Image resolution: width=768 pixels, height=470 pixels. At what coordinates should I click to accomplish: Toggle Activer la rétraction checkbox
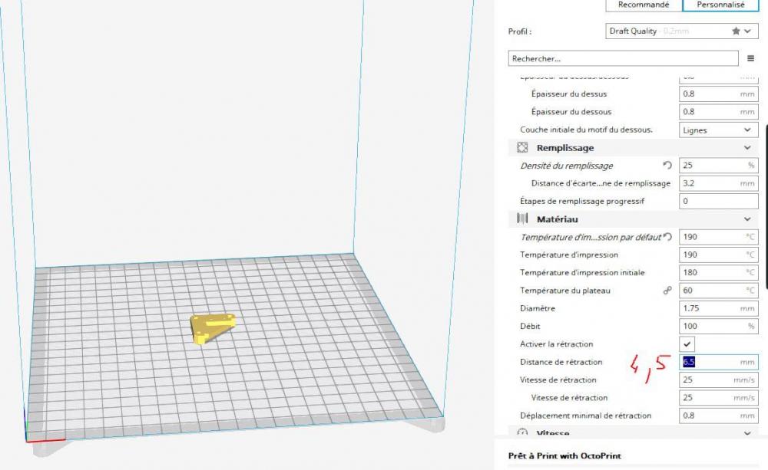coord(687,343)
